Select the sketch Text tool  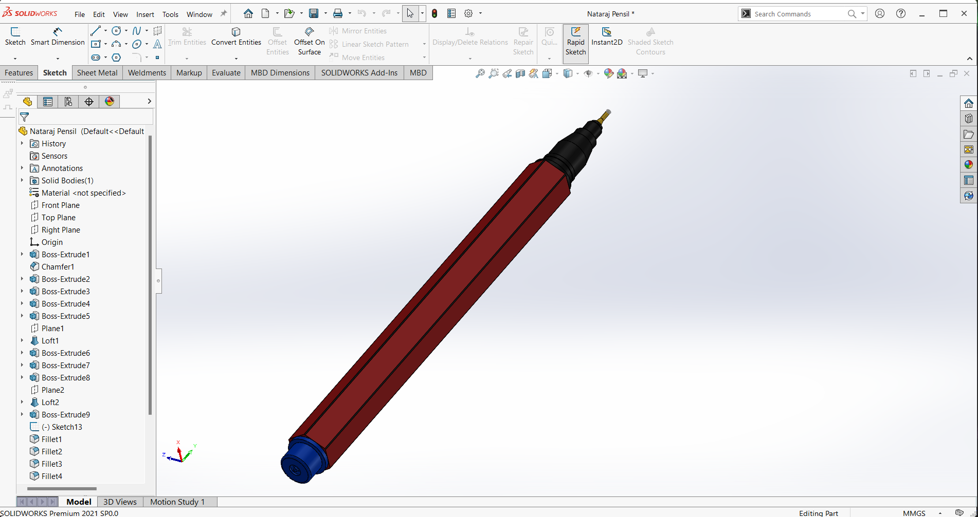point(157,44)
